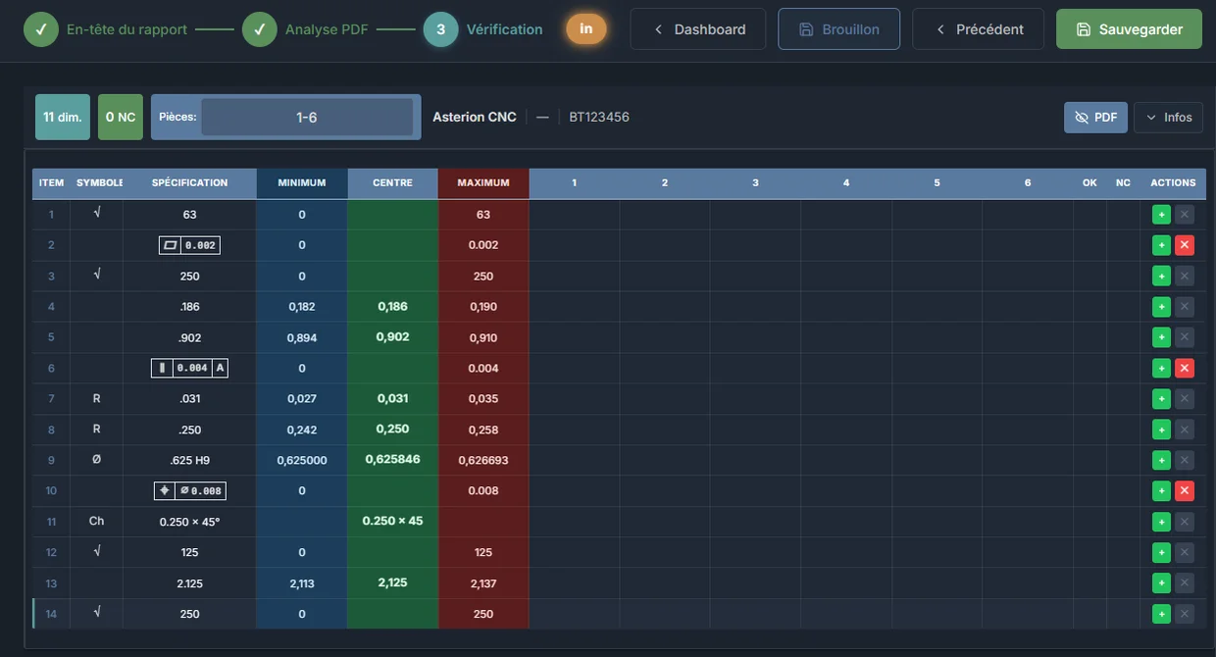Image resolution: width=1216 pixels, height=657 pixels.
Task: Click the MAXIMUM column header
Action: click(x=483, y=183)
